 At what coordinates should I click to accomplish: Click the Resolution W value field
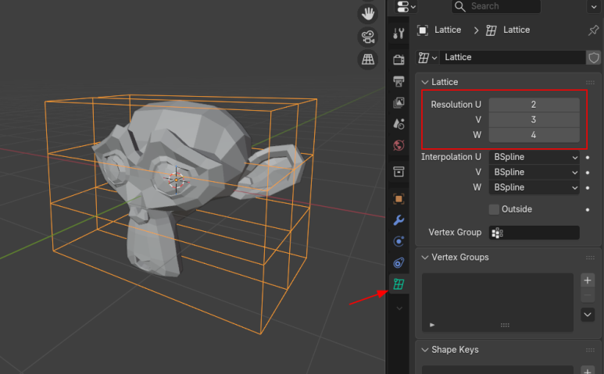pos(534,135)
